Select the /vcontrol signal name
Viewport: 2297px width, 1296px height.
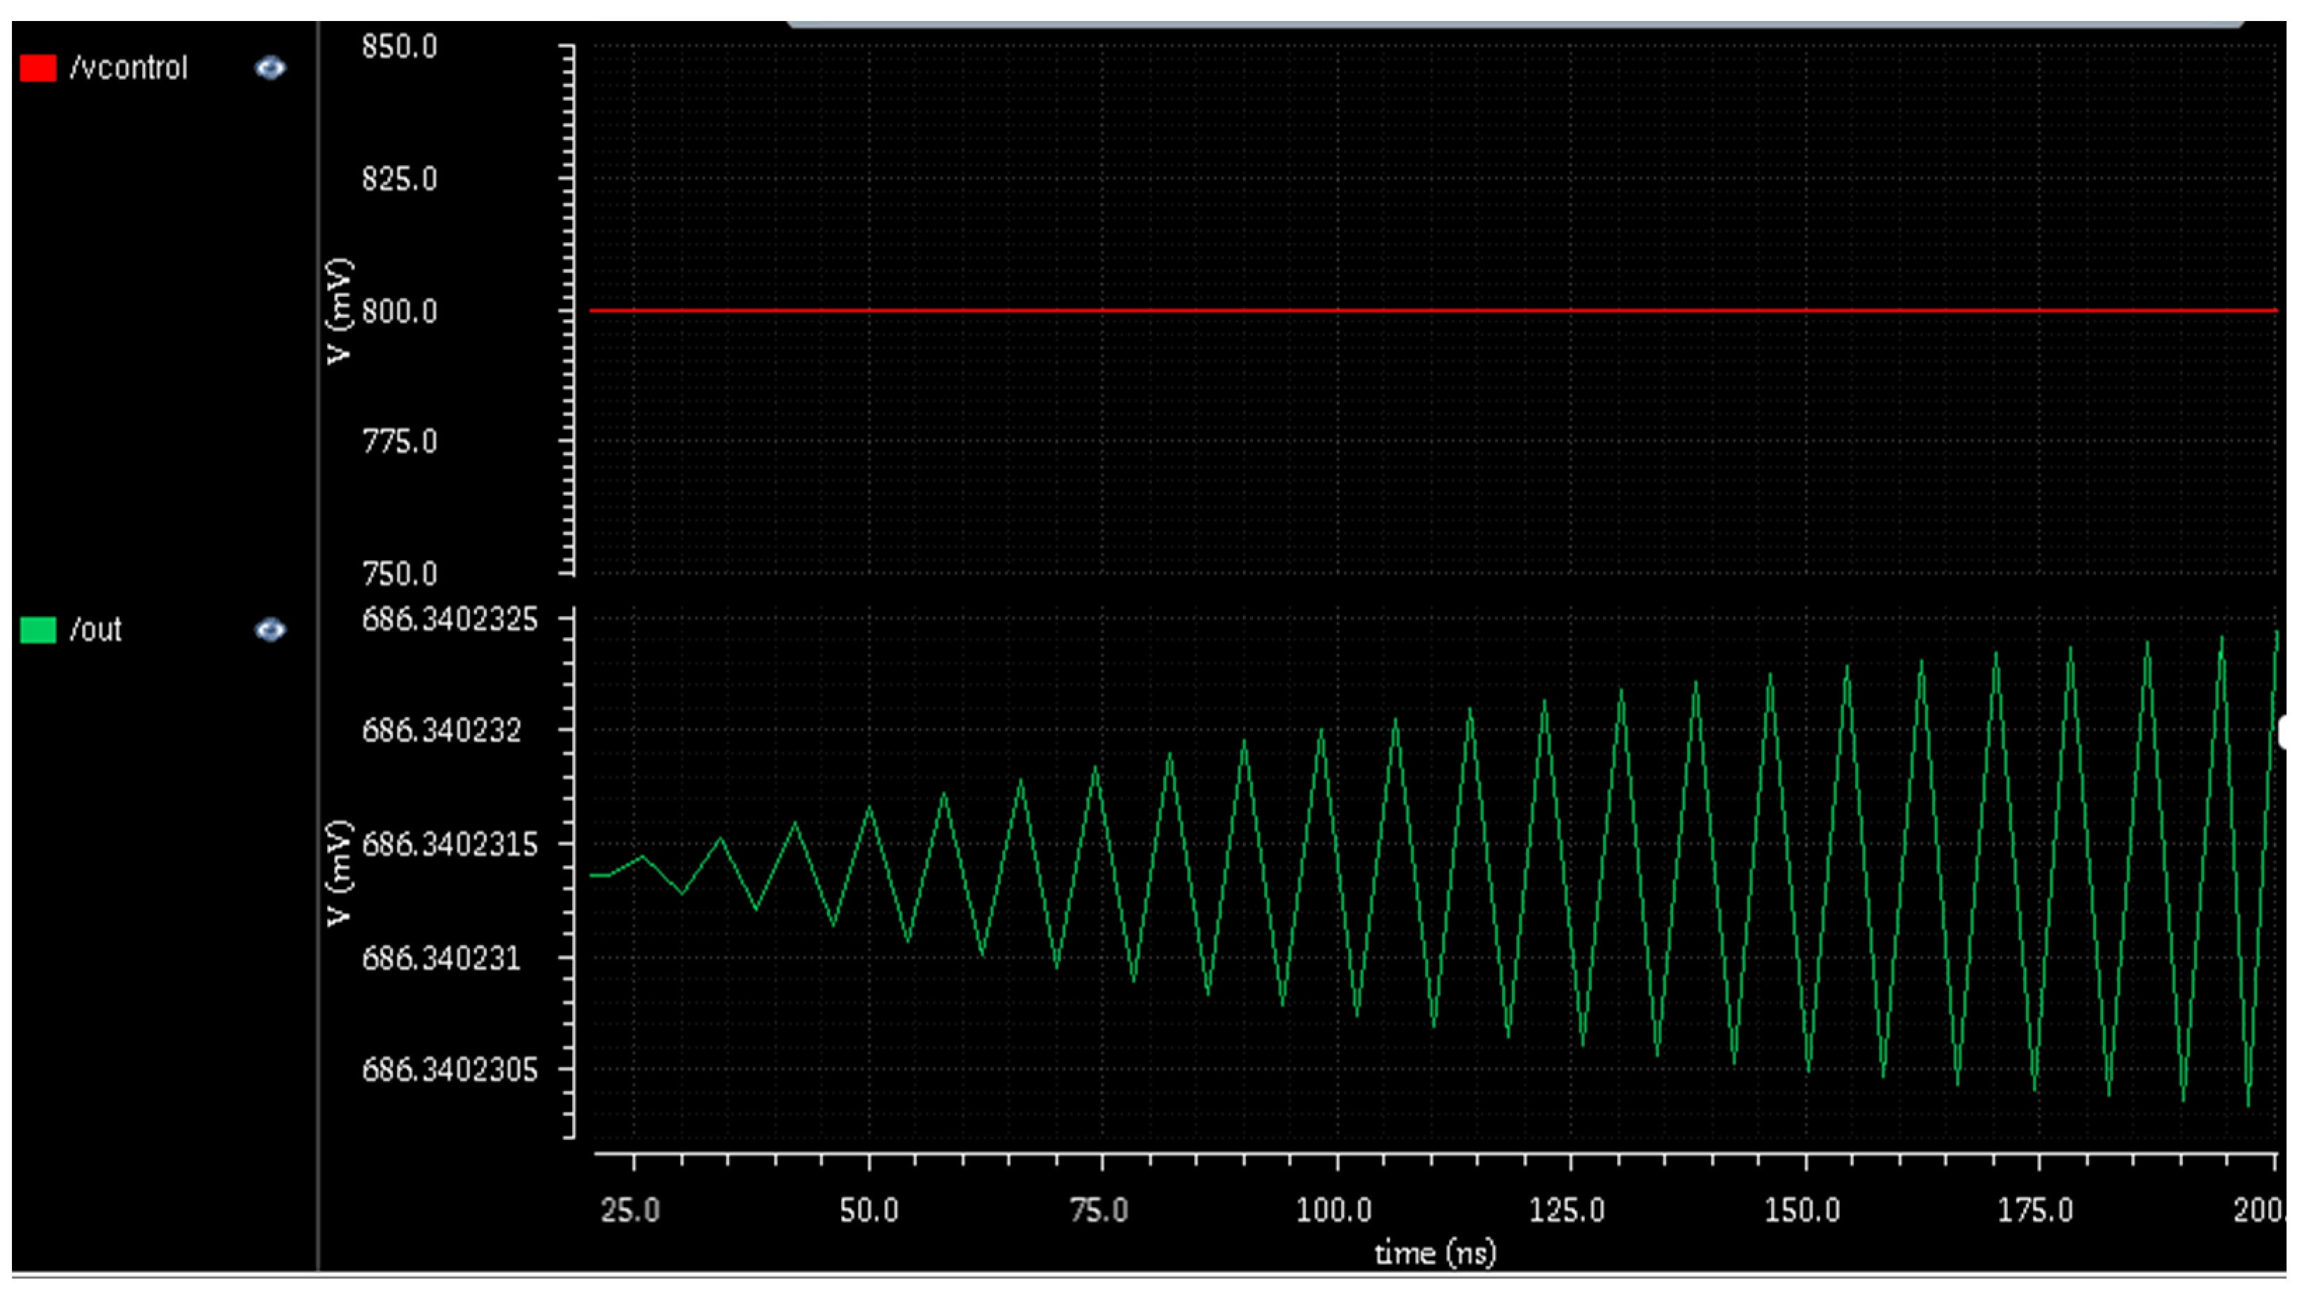point(130,68)
